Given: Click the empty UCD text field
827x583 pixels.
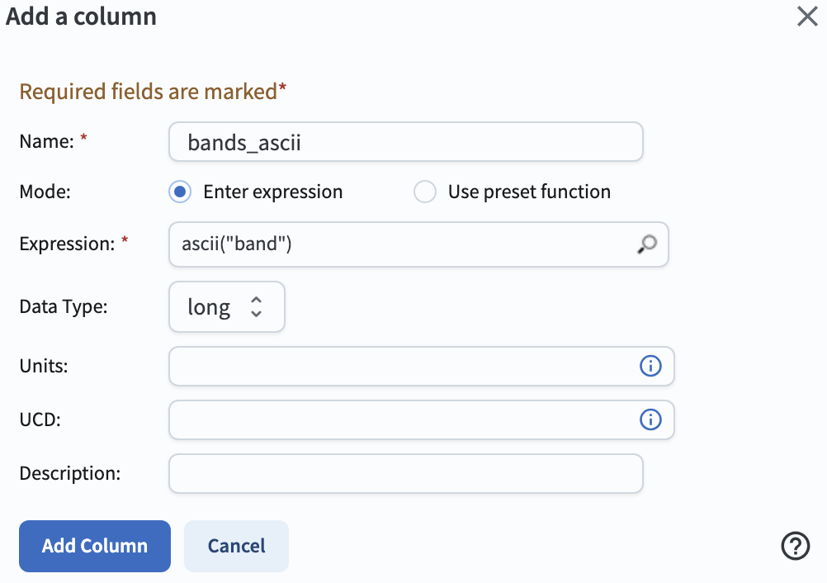Looking at the screenshot, I should click(x=396, y=419).
